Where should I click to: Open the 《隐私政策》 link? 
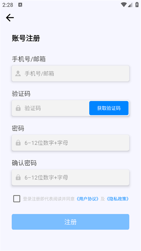117,199
